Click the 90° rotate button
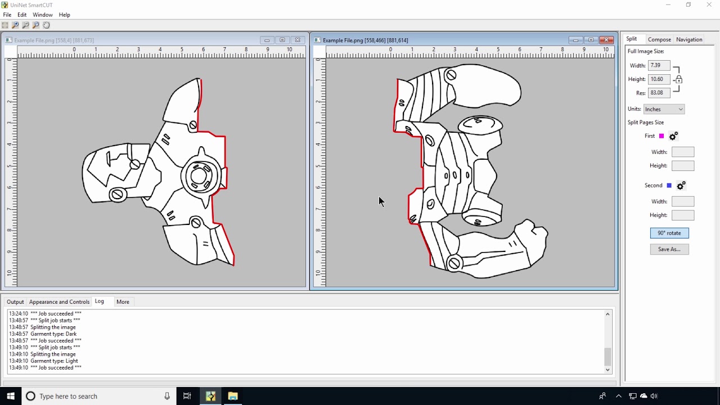Screen dimensions: 720x405 669,233
